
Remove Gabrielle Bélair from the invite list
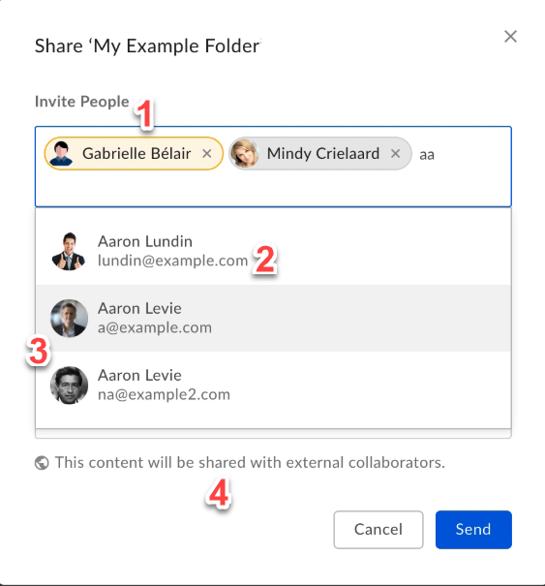click(x=207, y=154)
